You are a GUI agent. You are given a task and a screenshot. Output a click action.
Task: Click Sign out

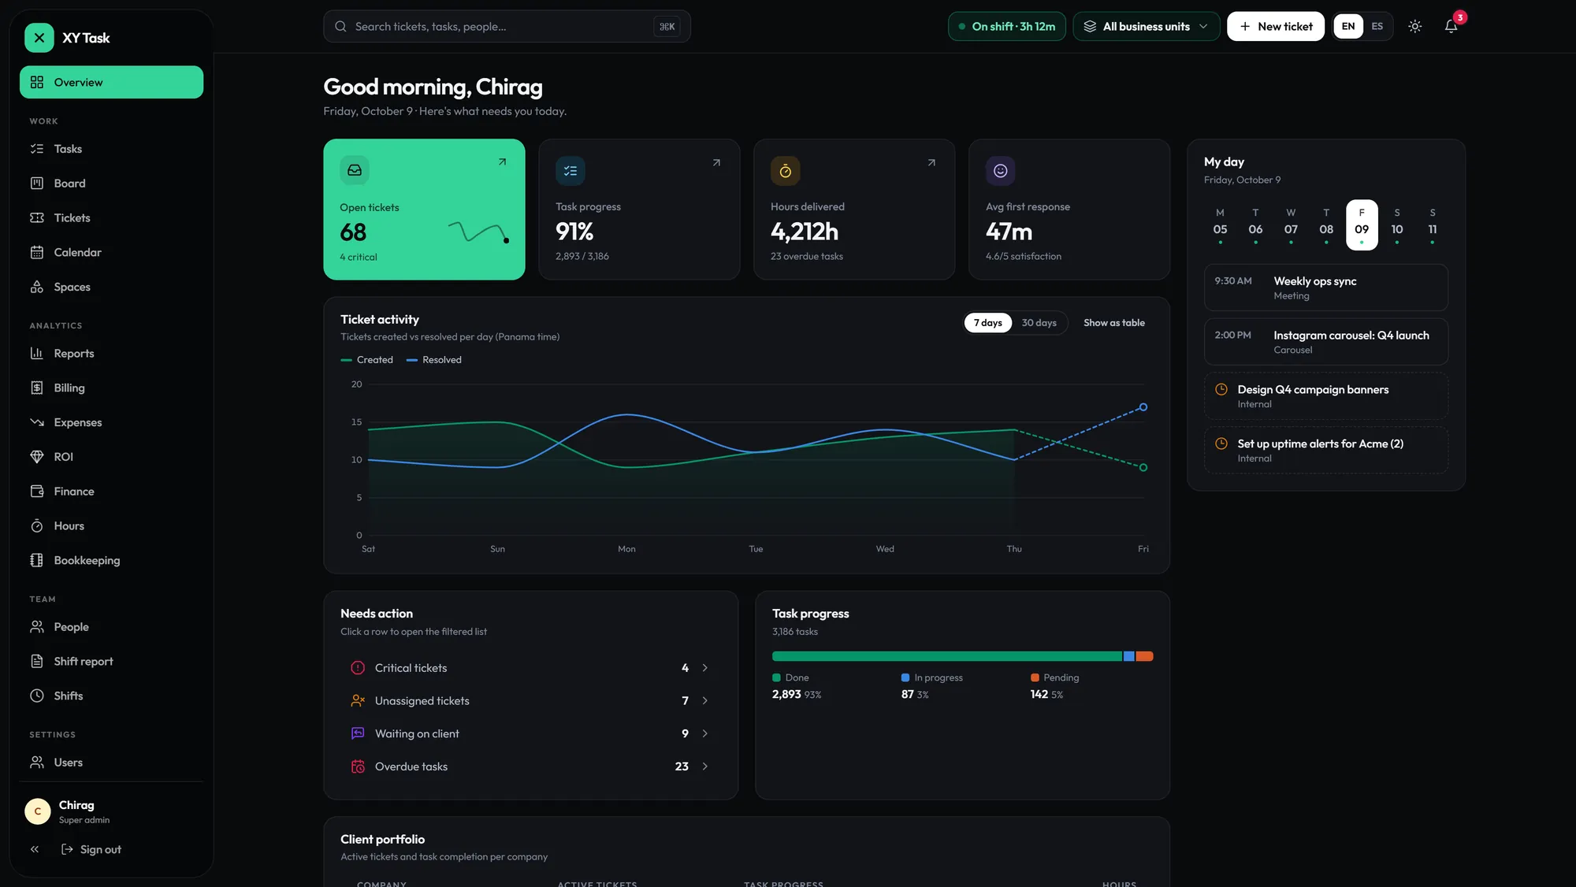tap(91, 849)
